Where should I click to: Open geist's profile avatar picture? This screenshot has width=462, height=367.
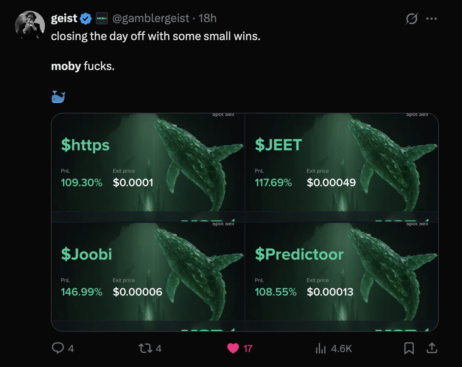(30, 25)
